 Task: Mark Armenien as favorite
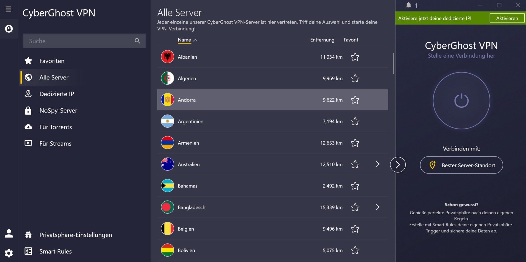355,143
